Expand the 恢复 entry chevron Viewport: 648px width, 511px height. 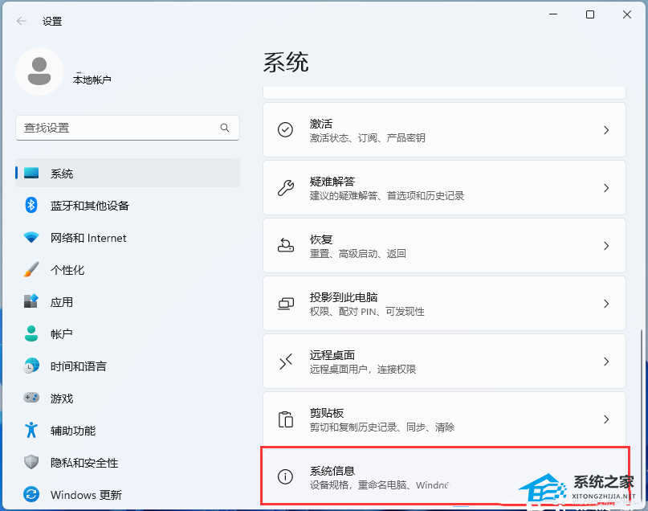click(x=606, y=246)
